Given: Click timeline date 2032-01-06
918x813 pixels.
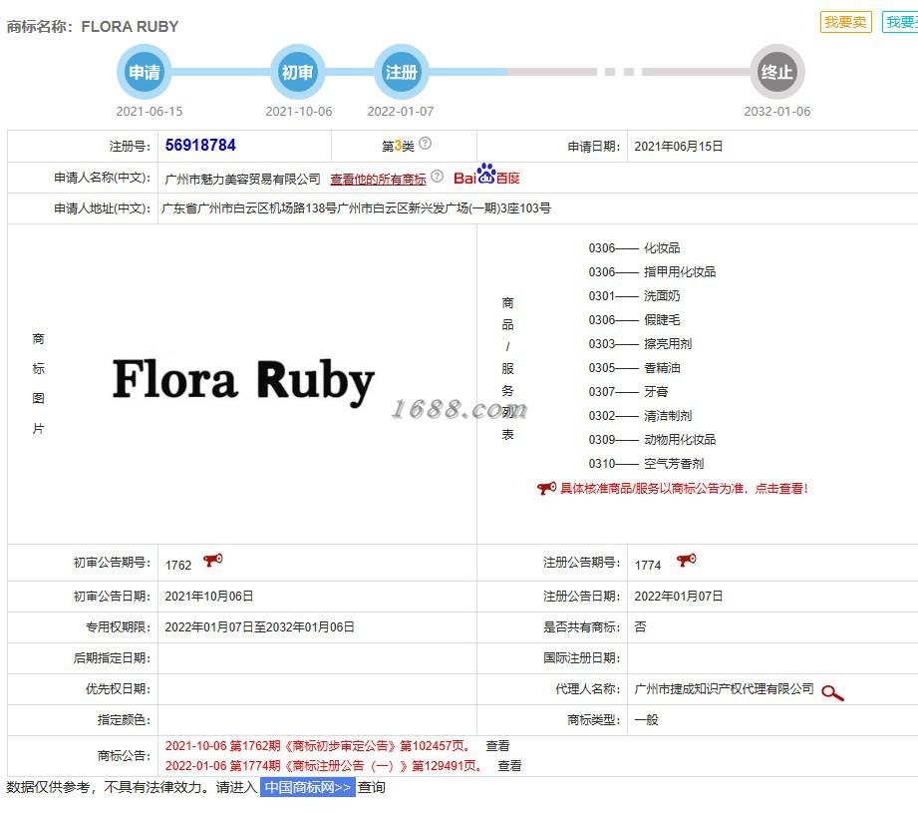Looking at the screenshot, I should point(777,112).
